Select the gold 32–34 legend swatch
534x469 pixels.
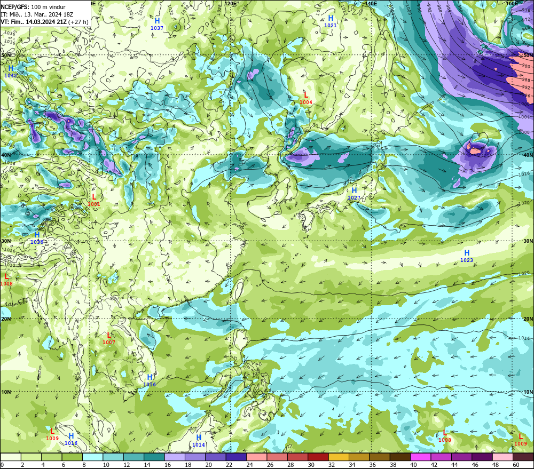coord(339,457)
